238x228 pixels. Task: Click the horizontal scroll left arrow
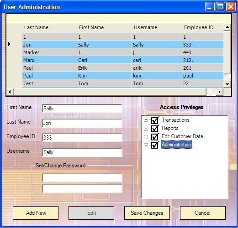[x=10, y=92]
